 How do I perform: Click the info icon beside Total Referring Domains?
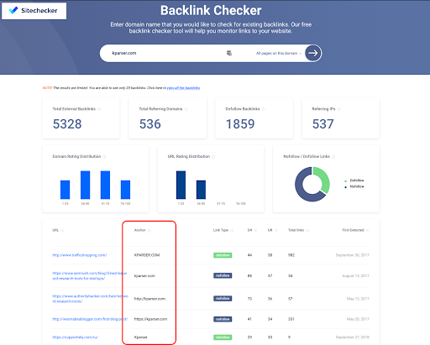(186, 109)
